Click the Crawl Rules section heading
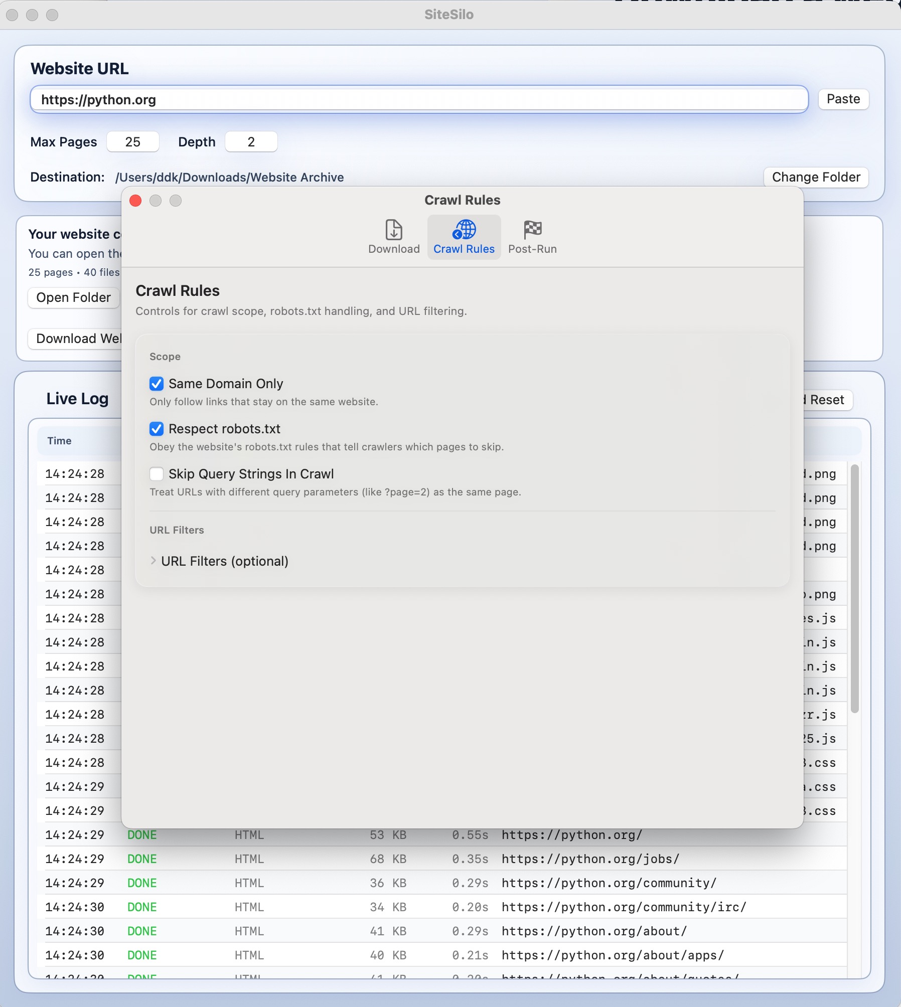Image resolution: width=901 pixels, height=1007 pixels. (x=178, y=291)
